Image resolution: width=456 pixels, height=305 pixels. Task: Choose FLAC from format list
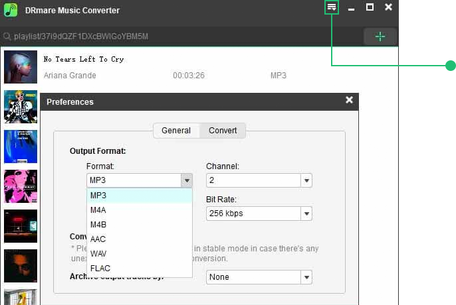pos(140,268)
